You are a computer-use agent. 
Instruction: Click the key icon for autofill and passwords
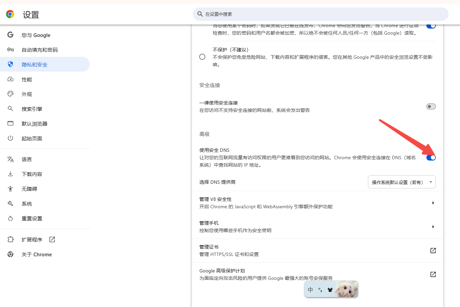coord(10,50)
